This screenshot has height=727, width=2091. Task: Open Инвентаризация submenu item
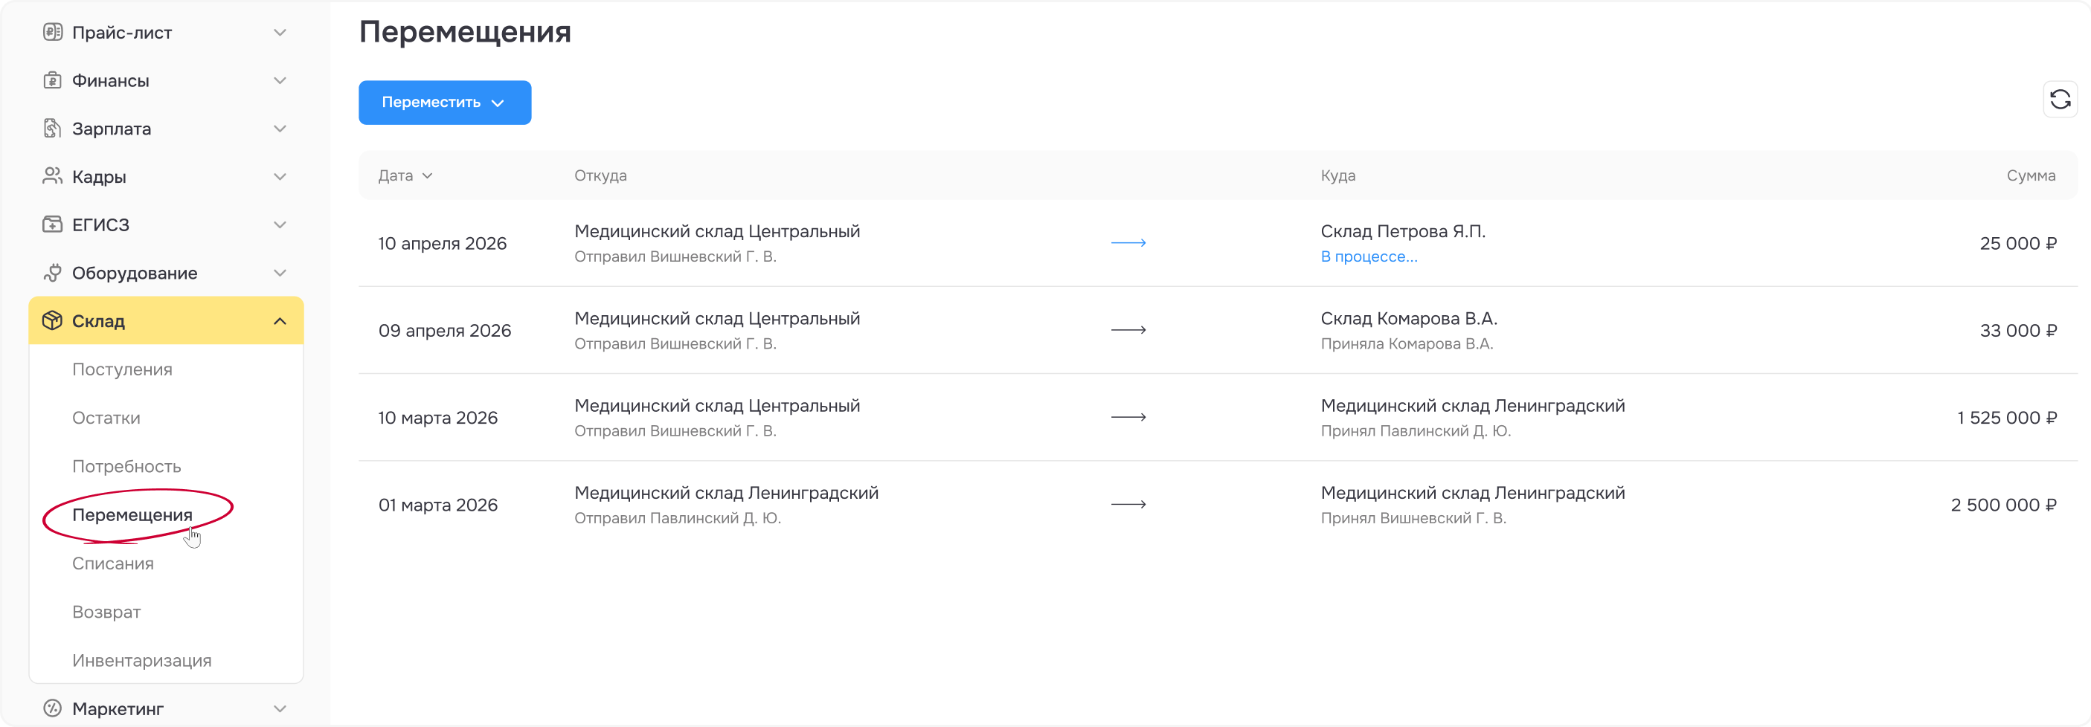point(142,660)
